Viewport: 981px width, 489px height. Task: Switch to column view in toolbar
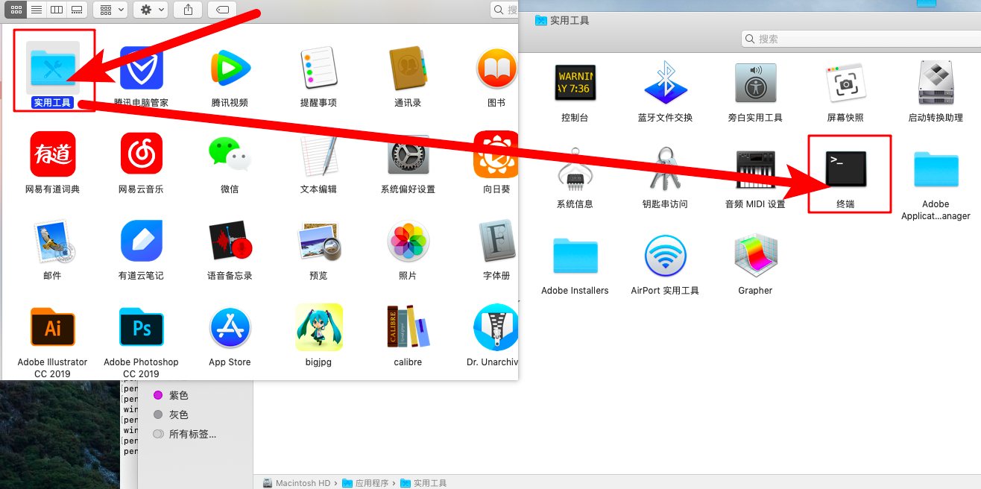(x=56, y=10)
